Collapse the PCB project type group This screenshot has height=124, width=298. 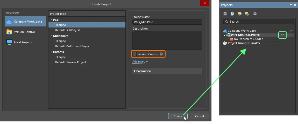click(x=51, y=20)
